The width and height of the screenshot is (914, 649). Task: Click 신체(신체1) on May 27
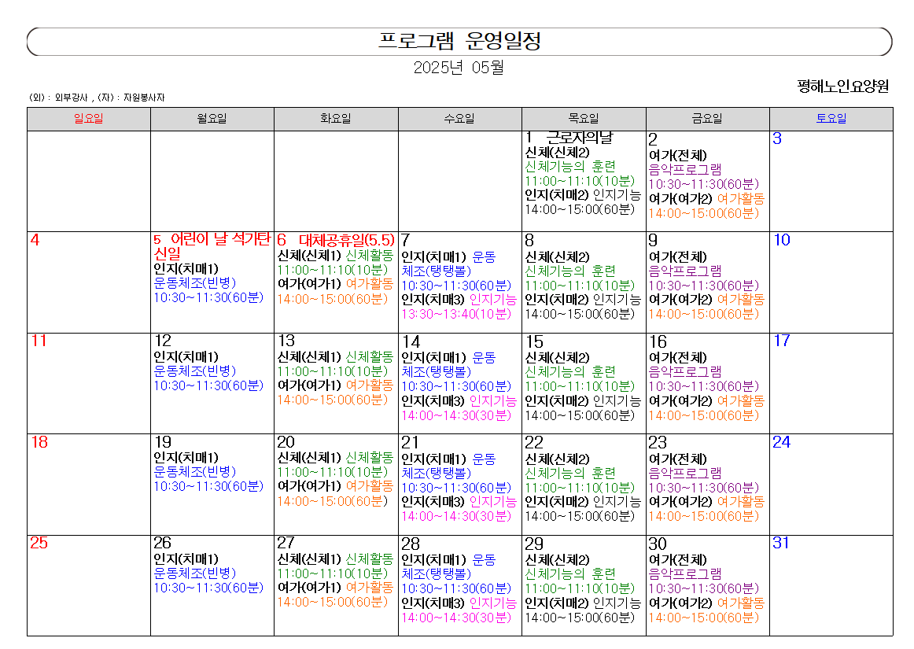tap(310, 559)
